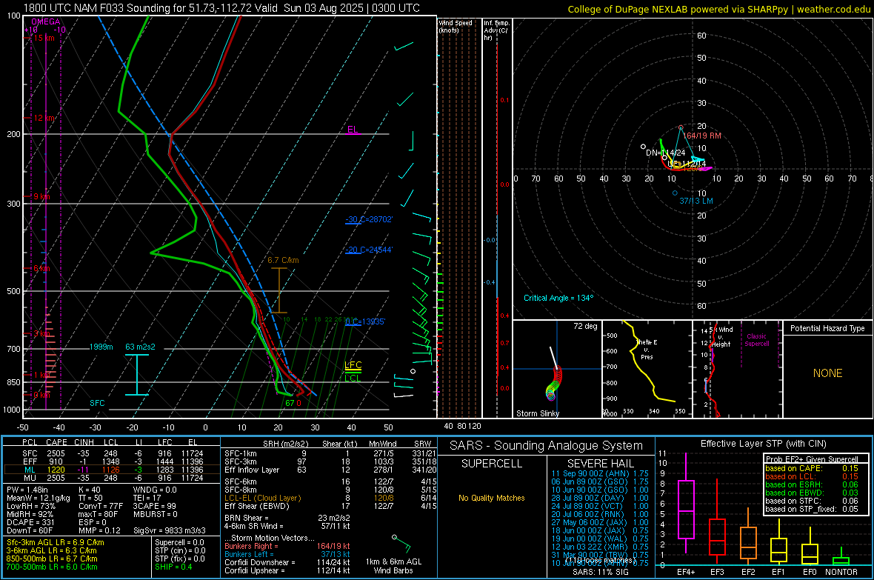
Task: Click the 'Storm Slinky' caption
Action: click(x=538, y=413)
